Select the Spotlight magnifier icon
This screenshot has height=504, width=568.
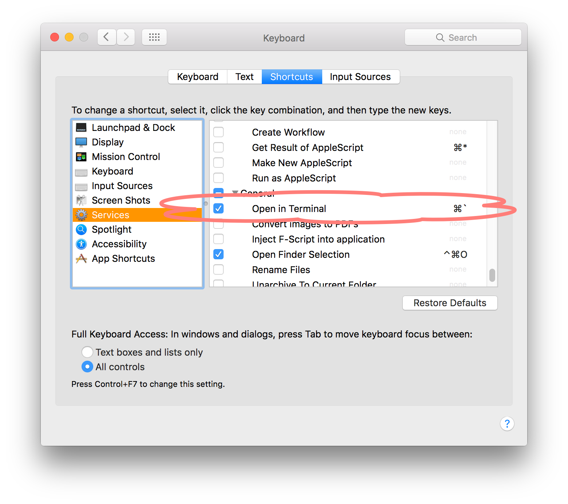(x=81, y=229)
